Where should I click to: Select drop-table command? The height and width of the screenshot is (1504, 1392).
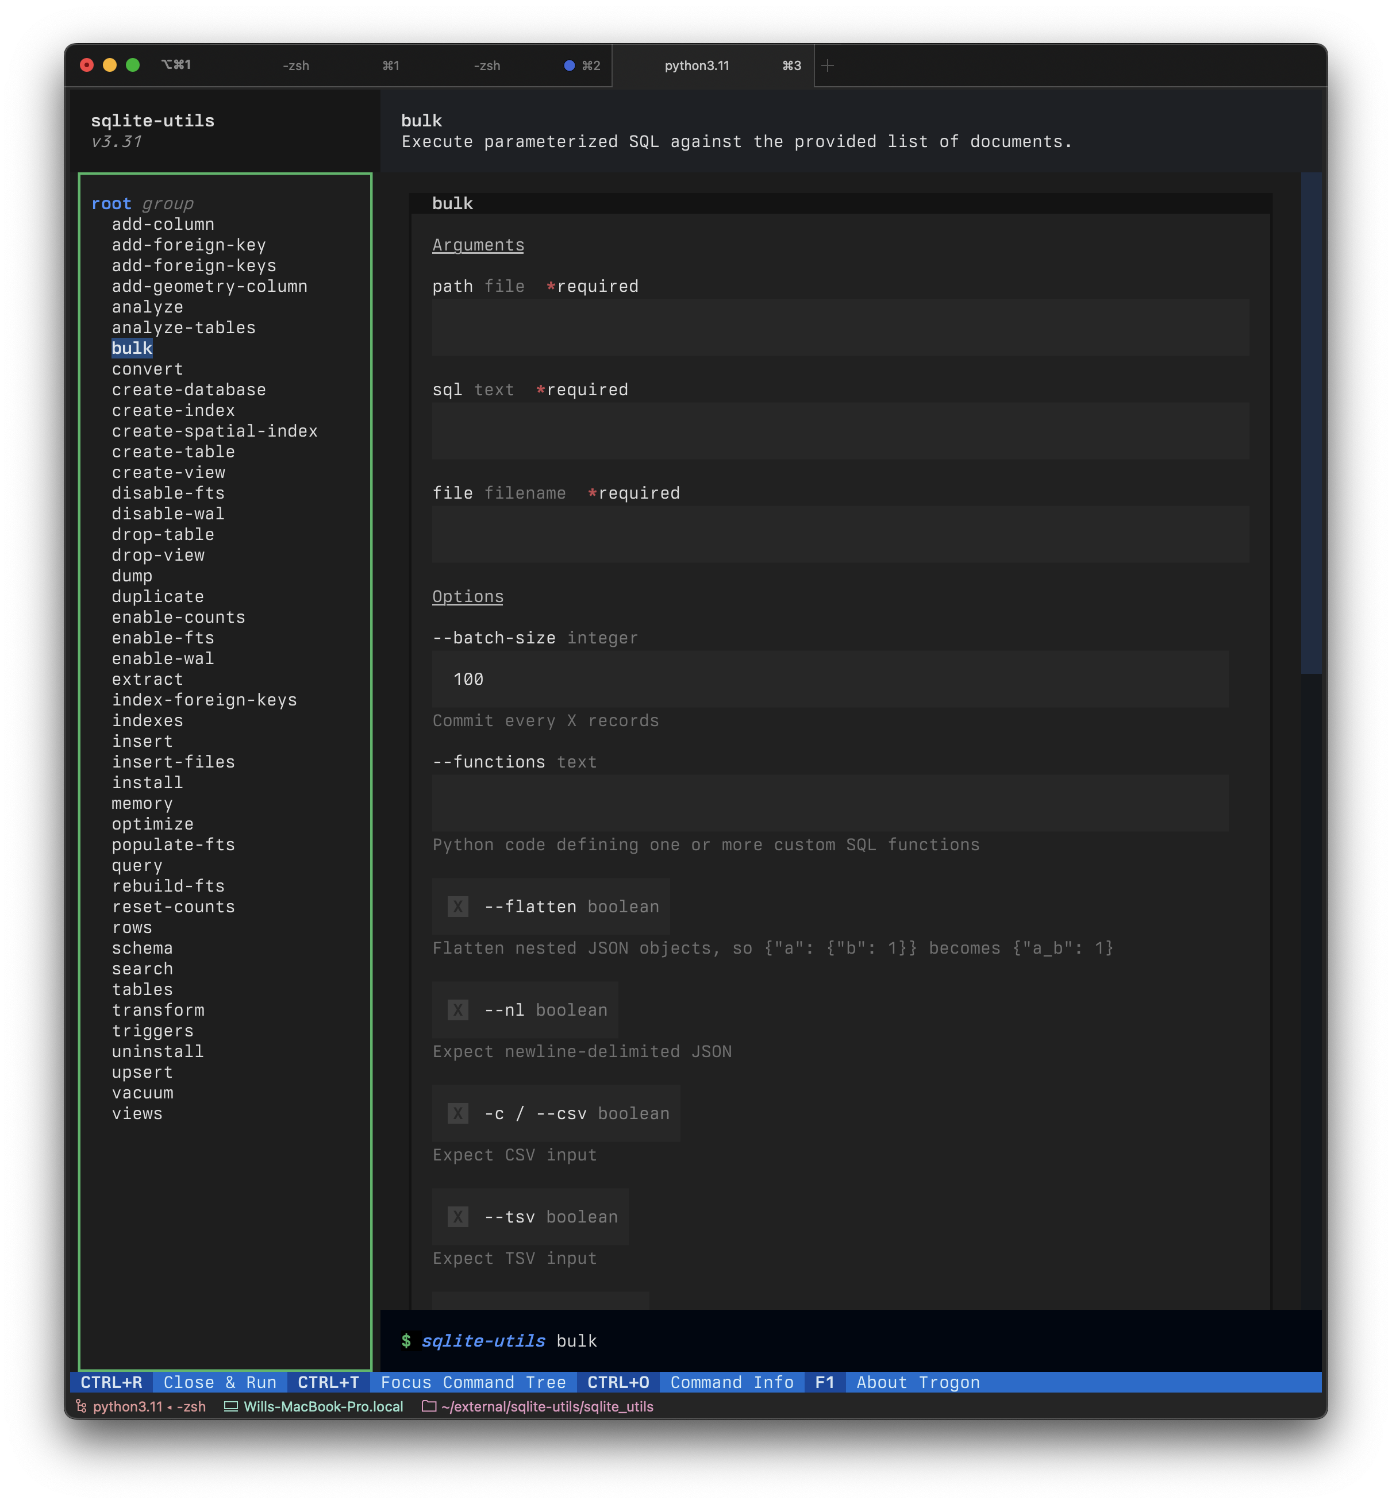point(163,534)
